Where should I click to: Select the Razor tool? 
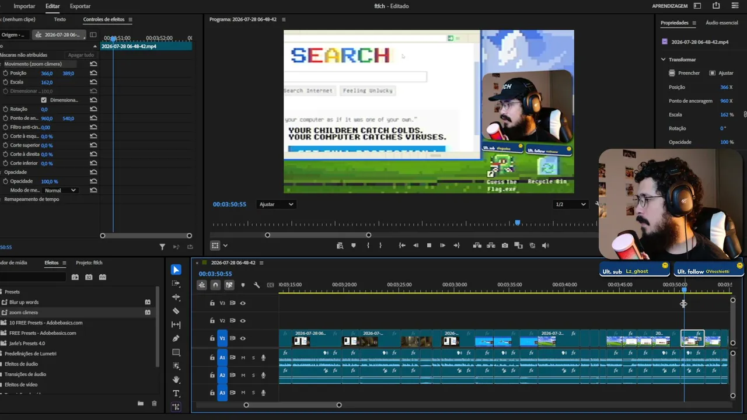(176, 311)
